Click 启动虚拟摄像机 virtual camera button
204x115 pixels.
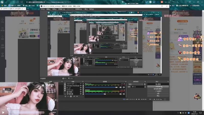coord(158,89)
